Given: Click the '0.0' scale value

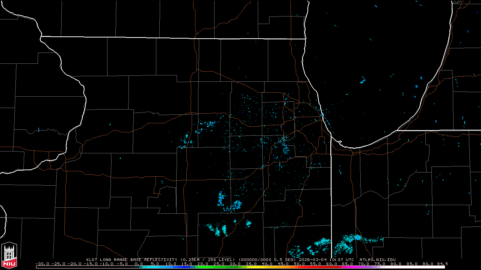Looking at the screenshot, I should click(138, 264).
